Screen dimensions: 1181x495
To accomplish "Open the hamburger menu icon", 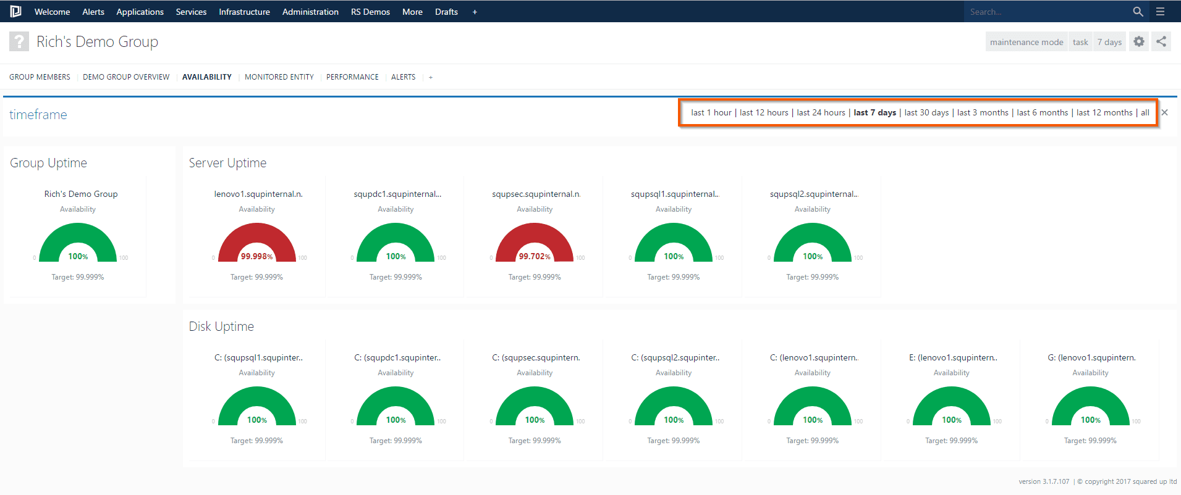I will [1160, 12].
